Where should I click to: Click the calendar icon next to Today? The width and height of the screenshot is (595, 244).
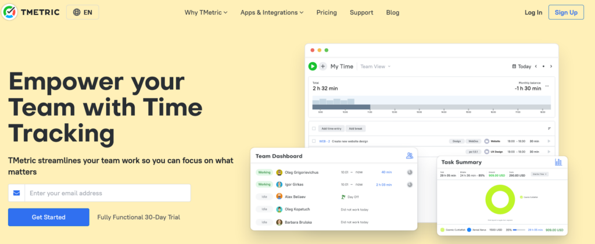(515, 66)
